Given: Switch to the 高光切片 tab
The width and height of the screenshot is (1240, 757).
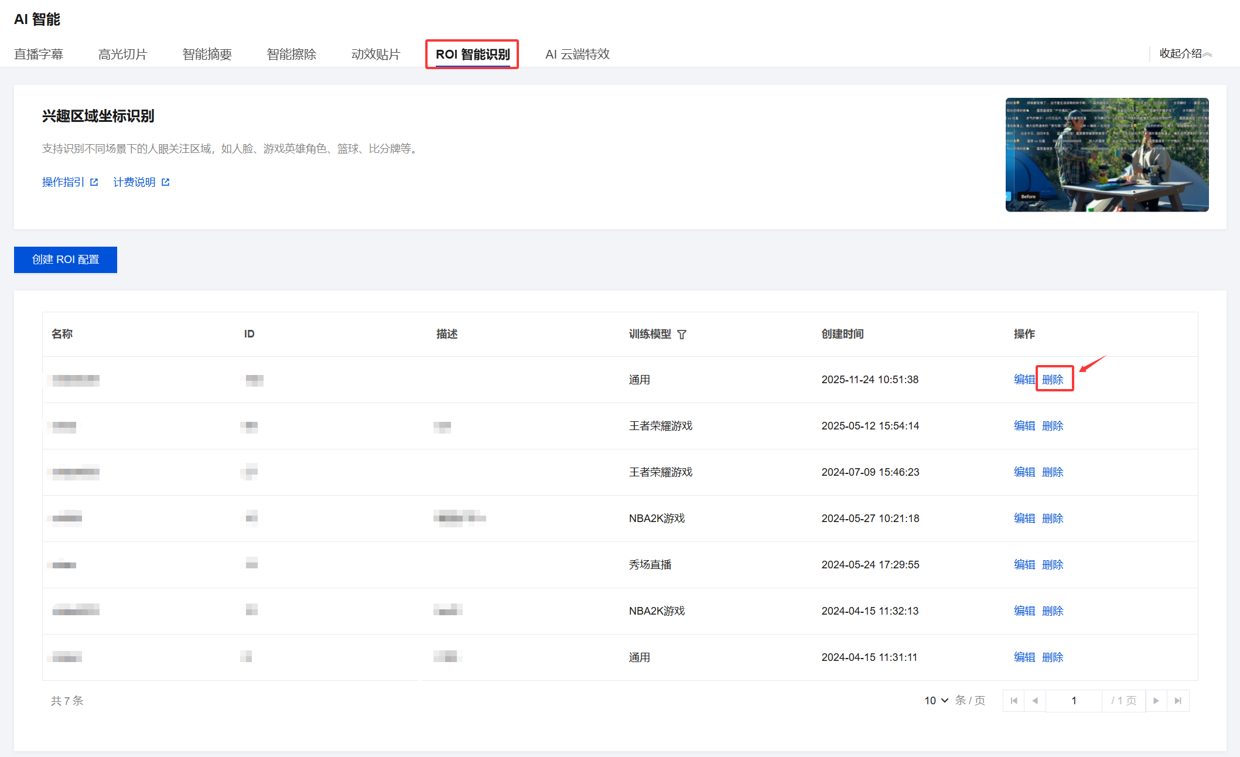Looking at the screenshot, I should 123,54.
